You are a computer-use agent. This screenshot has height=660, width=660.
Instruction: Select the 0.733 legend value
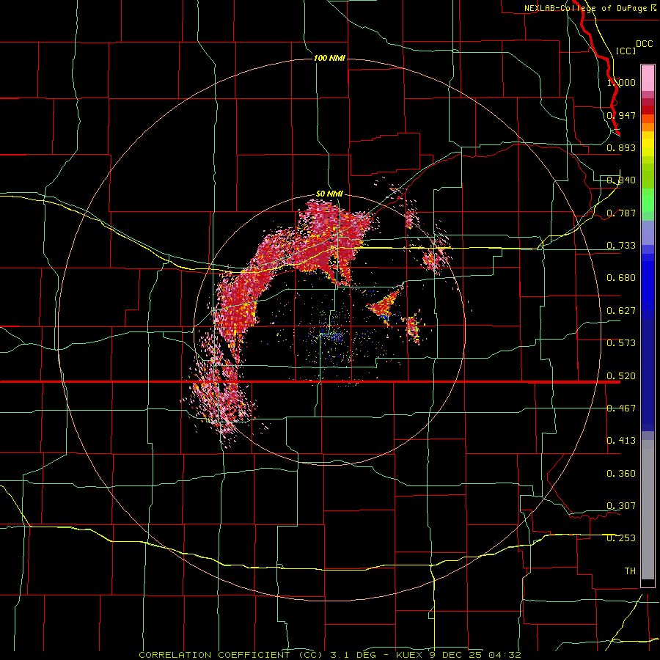tap(621, 246)
